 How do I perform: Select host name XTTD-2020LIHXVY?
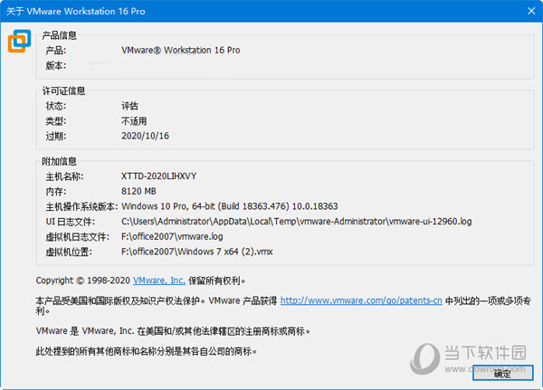[158, 176]
